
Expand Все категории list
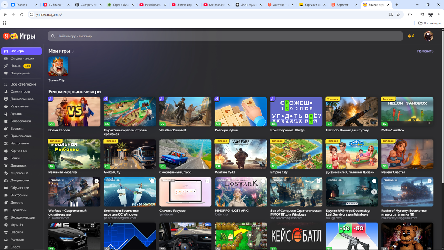[23, 84]
